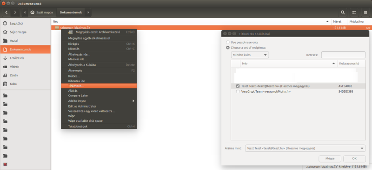Sort files by Név column header
Viewport: 372px width, 170px height.
(x=191, y=21)
